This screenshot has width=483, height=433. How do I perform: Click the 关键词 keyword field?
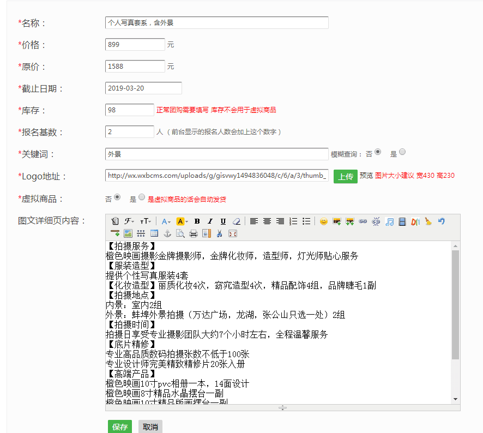click(217, 154)
